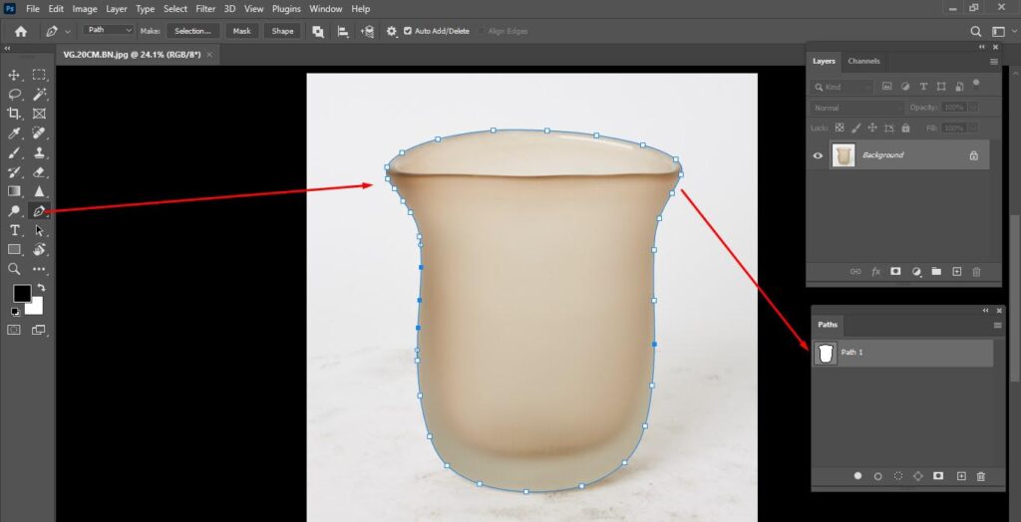Select the Spot Healing Brush tool
Screen dimensions: 1021x522
pos(40,133)
